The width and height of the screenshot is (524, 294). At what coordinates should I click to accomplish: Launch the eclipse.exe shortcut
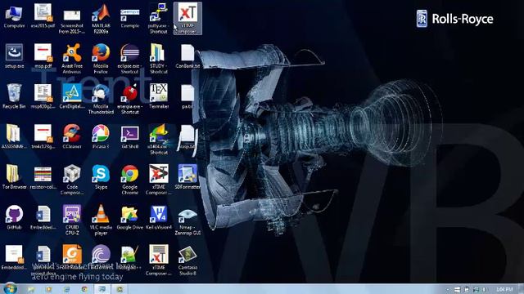point(129,59)
